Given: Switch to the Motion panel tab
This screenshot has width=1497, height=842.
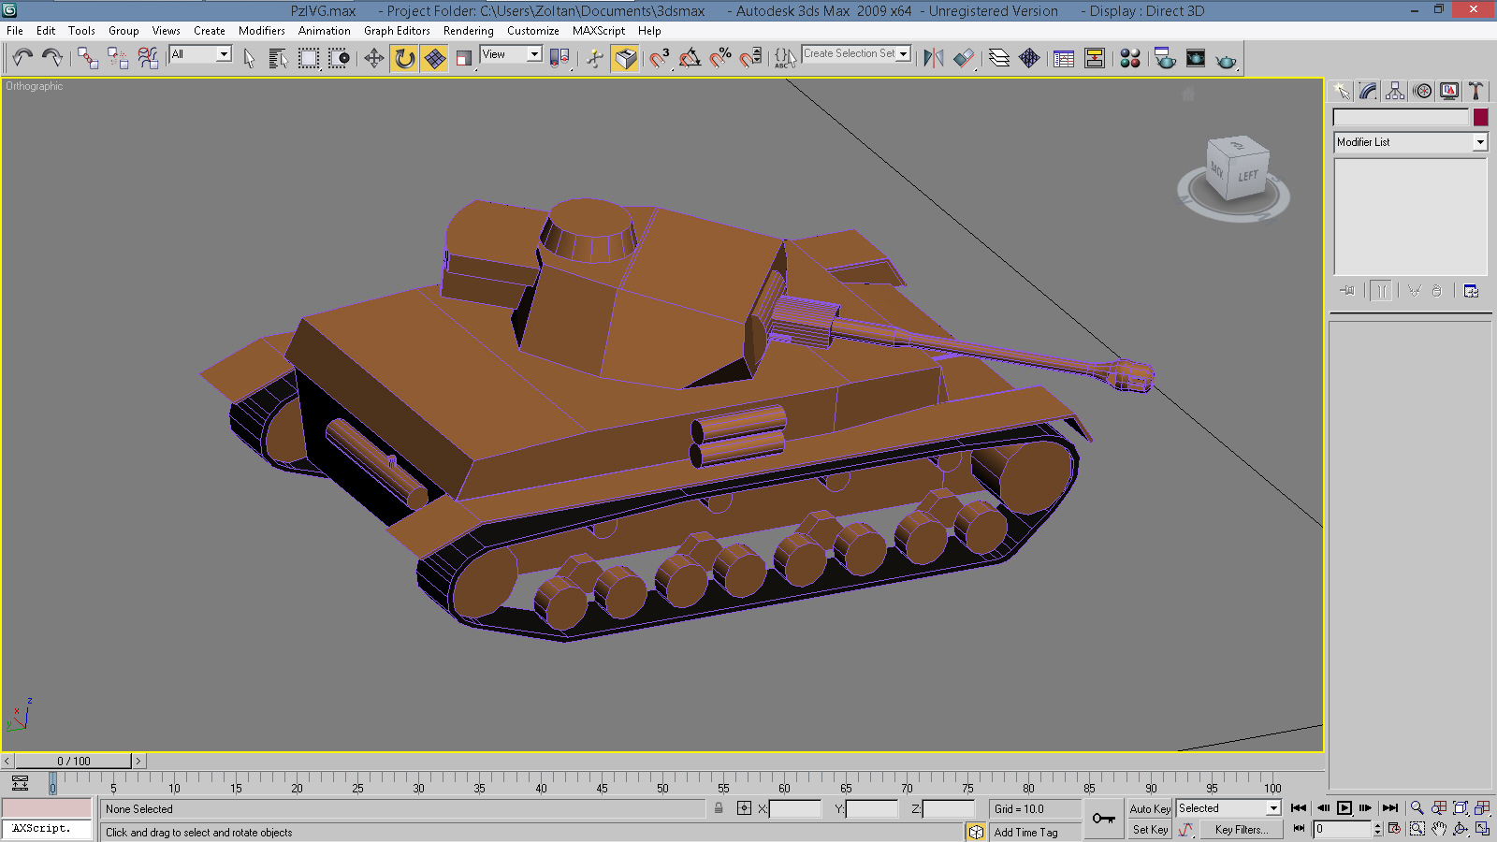Looking at the screenshot, I should click(1422, 91).
